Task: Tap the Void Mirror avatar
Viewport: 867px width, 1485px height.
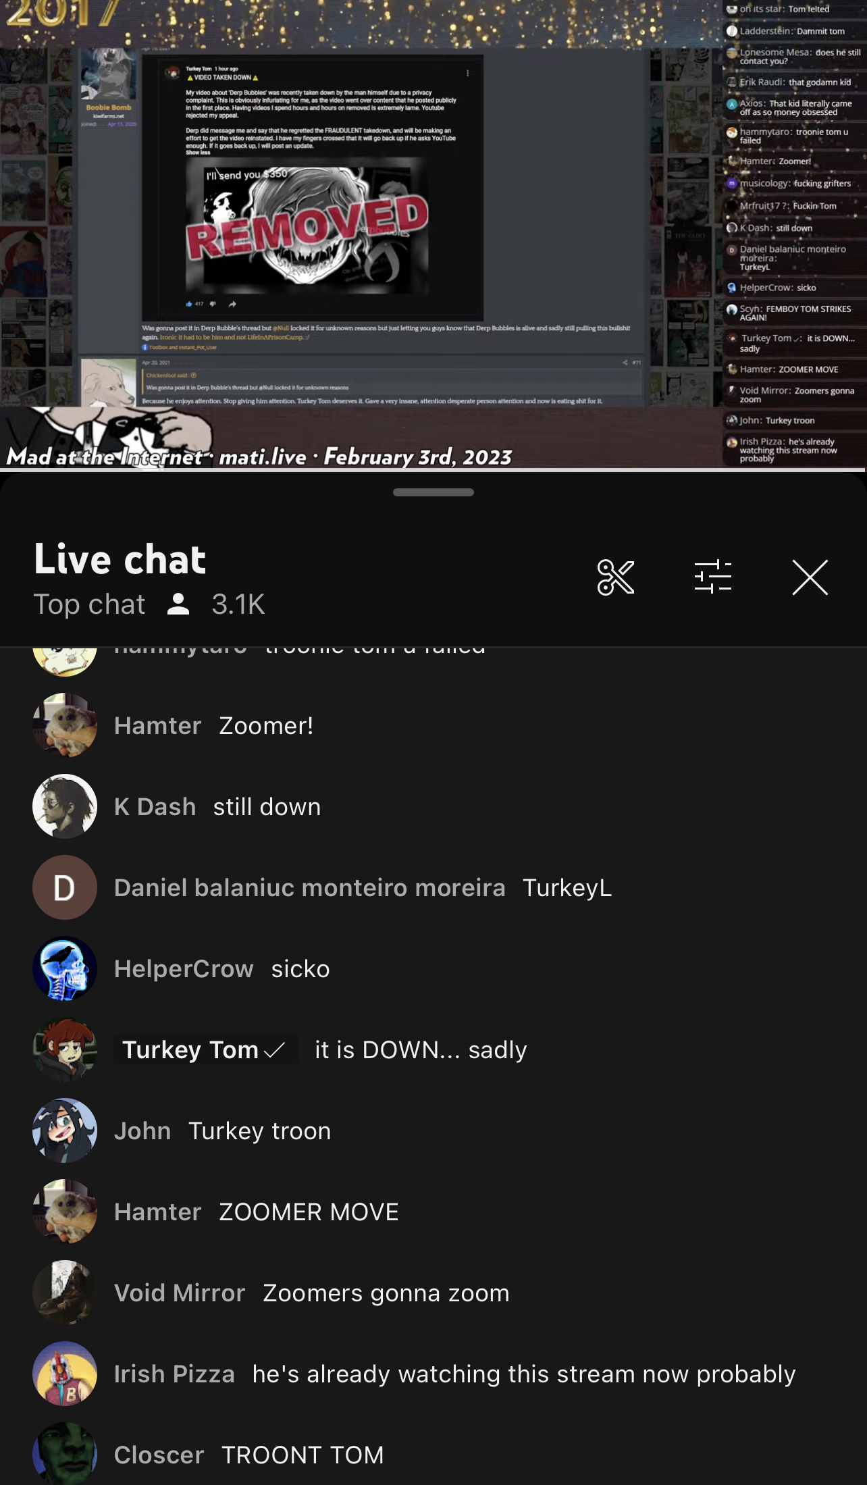Action: click(x=65, y=1293)
